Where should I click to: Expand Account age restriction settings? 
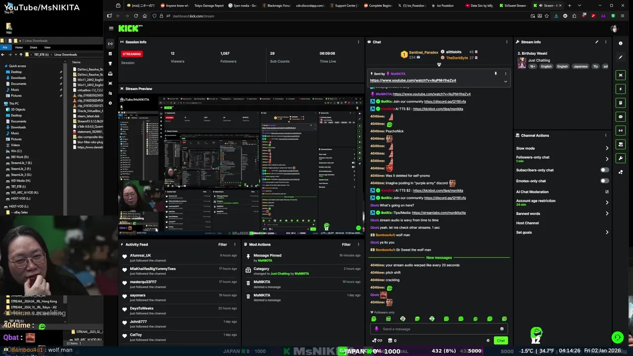607,202
